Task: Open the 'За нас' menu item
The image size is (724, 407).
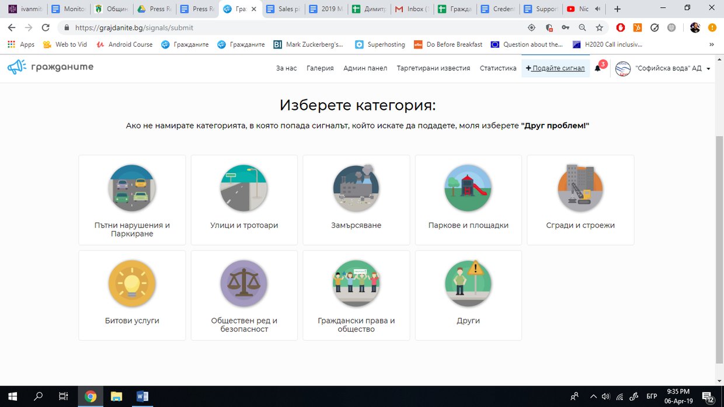Action: [286, 68]
